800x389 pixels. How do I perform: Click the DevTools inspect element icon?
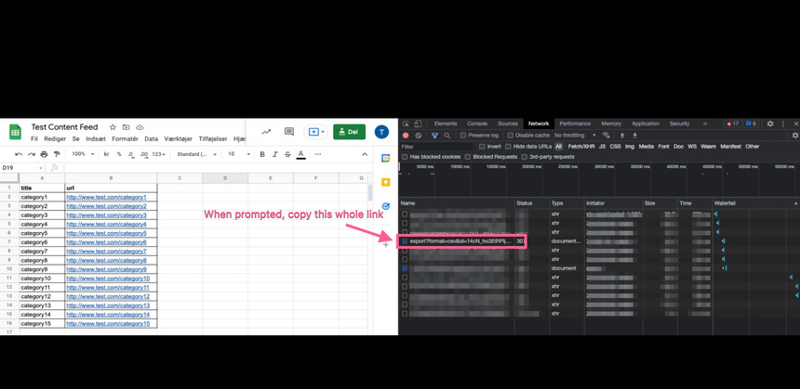[x=407, y=123]
